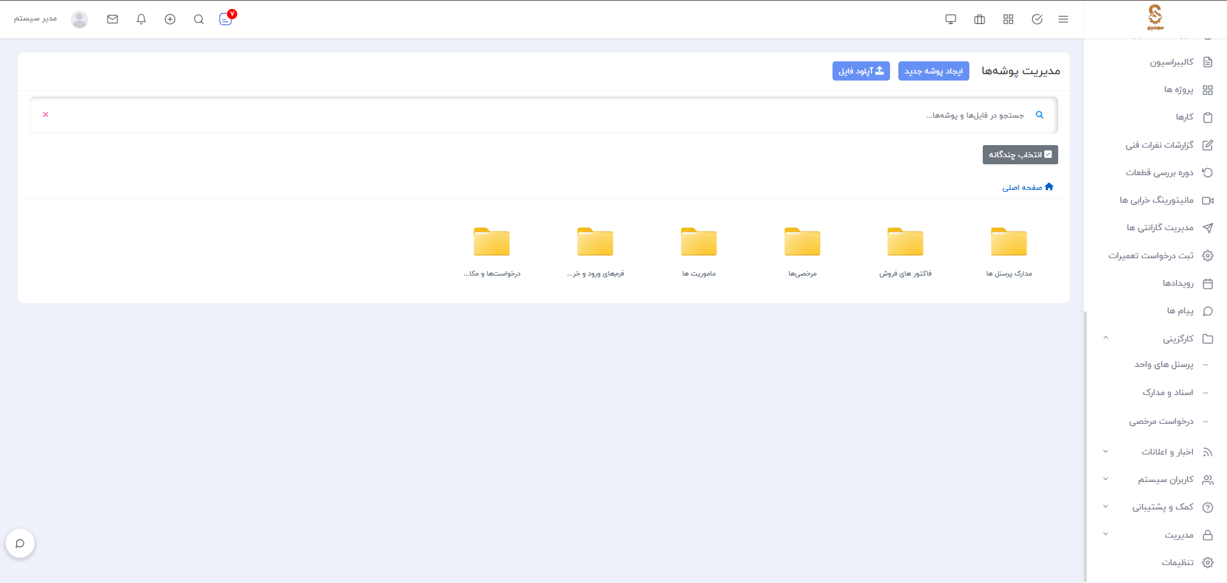Viewport: 1227px width, 583px height.
Task: Open the کارها clipboard icon
Action: pyautogui.click(x=1207, y=117)
